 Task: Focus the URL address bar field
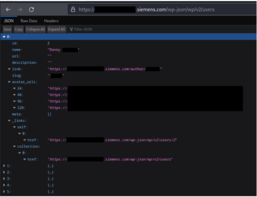click(162, 10)
